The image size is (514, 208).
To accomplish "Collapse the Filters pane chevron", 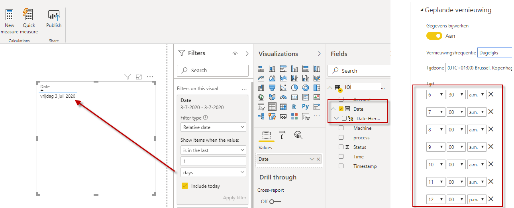I will pos(247,54).
